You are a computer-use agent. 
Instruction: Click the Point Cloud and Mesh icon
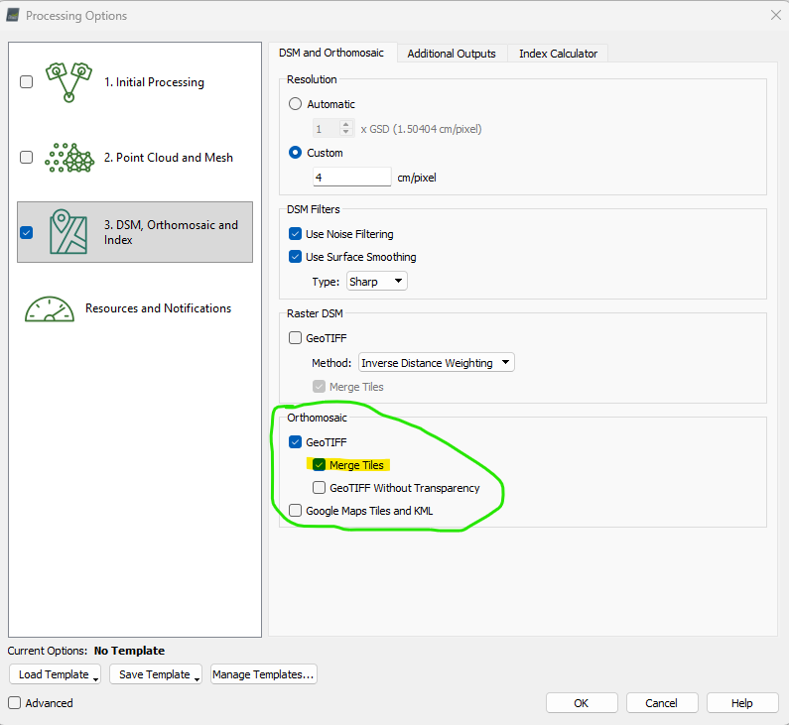tap(68, 158)
